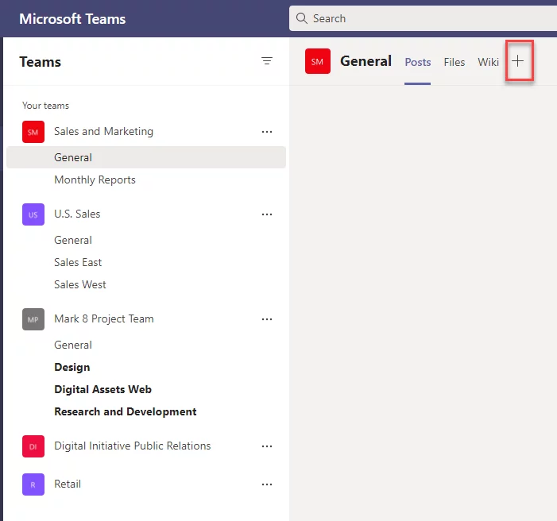This screenshot has width=557, height=521.
Task: Open General channel under Mark 8 Project Team
Action: pyautogui.click(x=73, y=345)
